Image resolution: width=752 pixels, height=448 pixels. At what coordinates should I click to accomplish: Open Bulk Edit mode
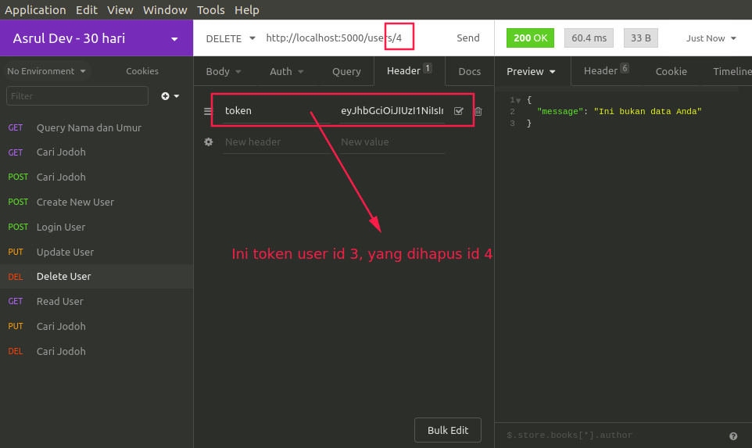pos(447,430)
